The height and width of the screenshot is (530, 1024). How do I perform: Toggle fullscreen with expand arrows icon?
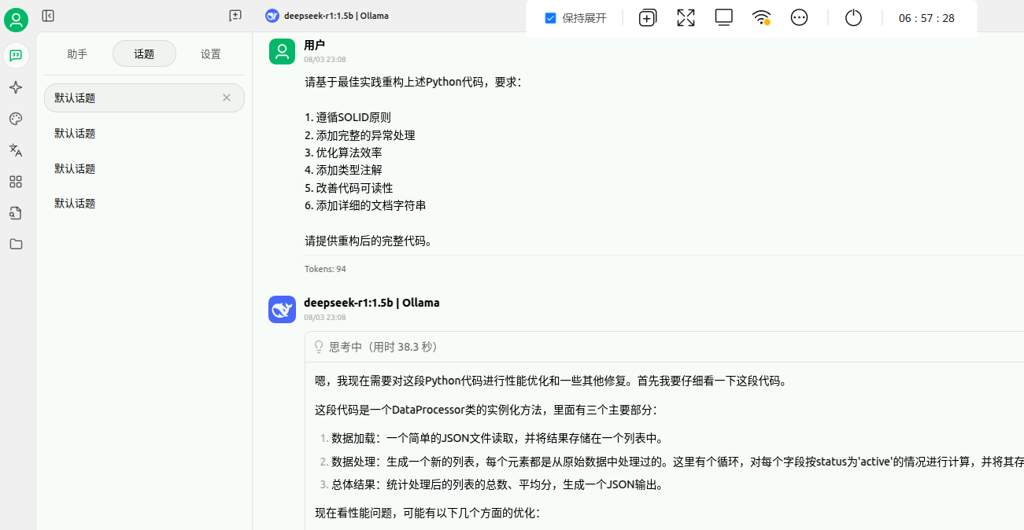tap(686, 17)
